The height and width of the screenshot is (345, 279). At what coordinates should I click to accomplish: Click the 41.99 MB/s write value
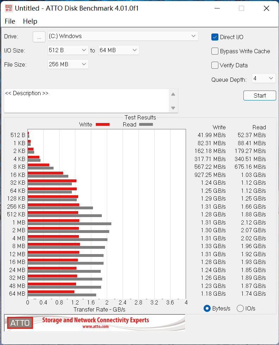pyautogui.click(x=212, y=135)
